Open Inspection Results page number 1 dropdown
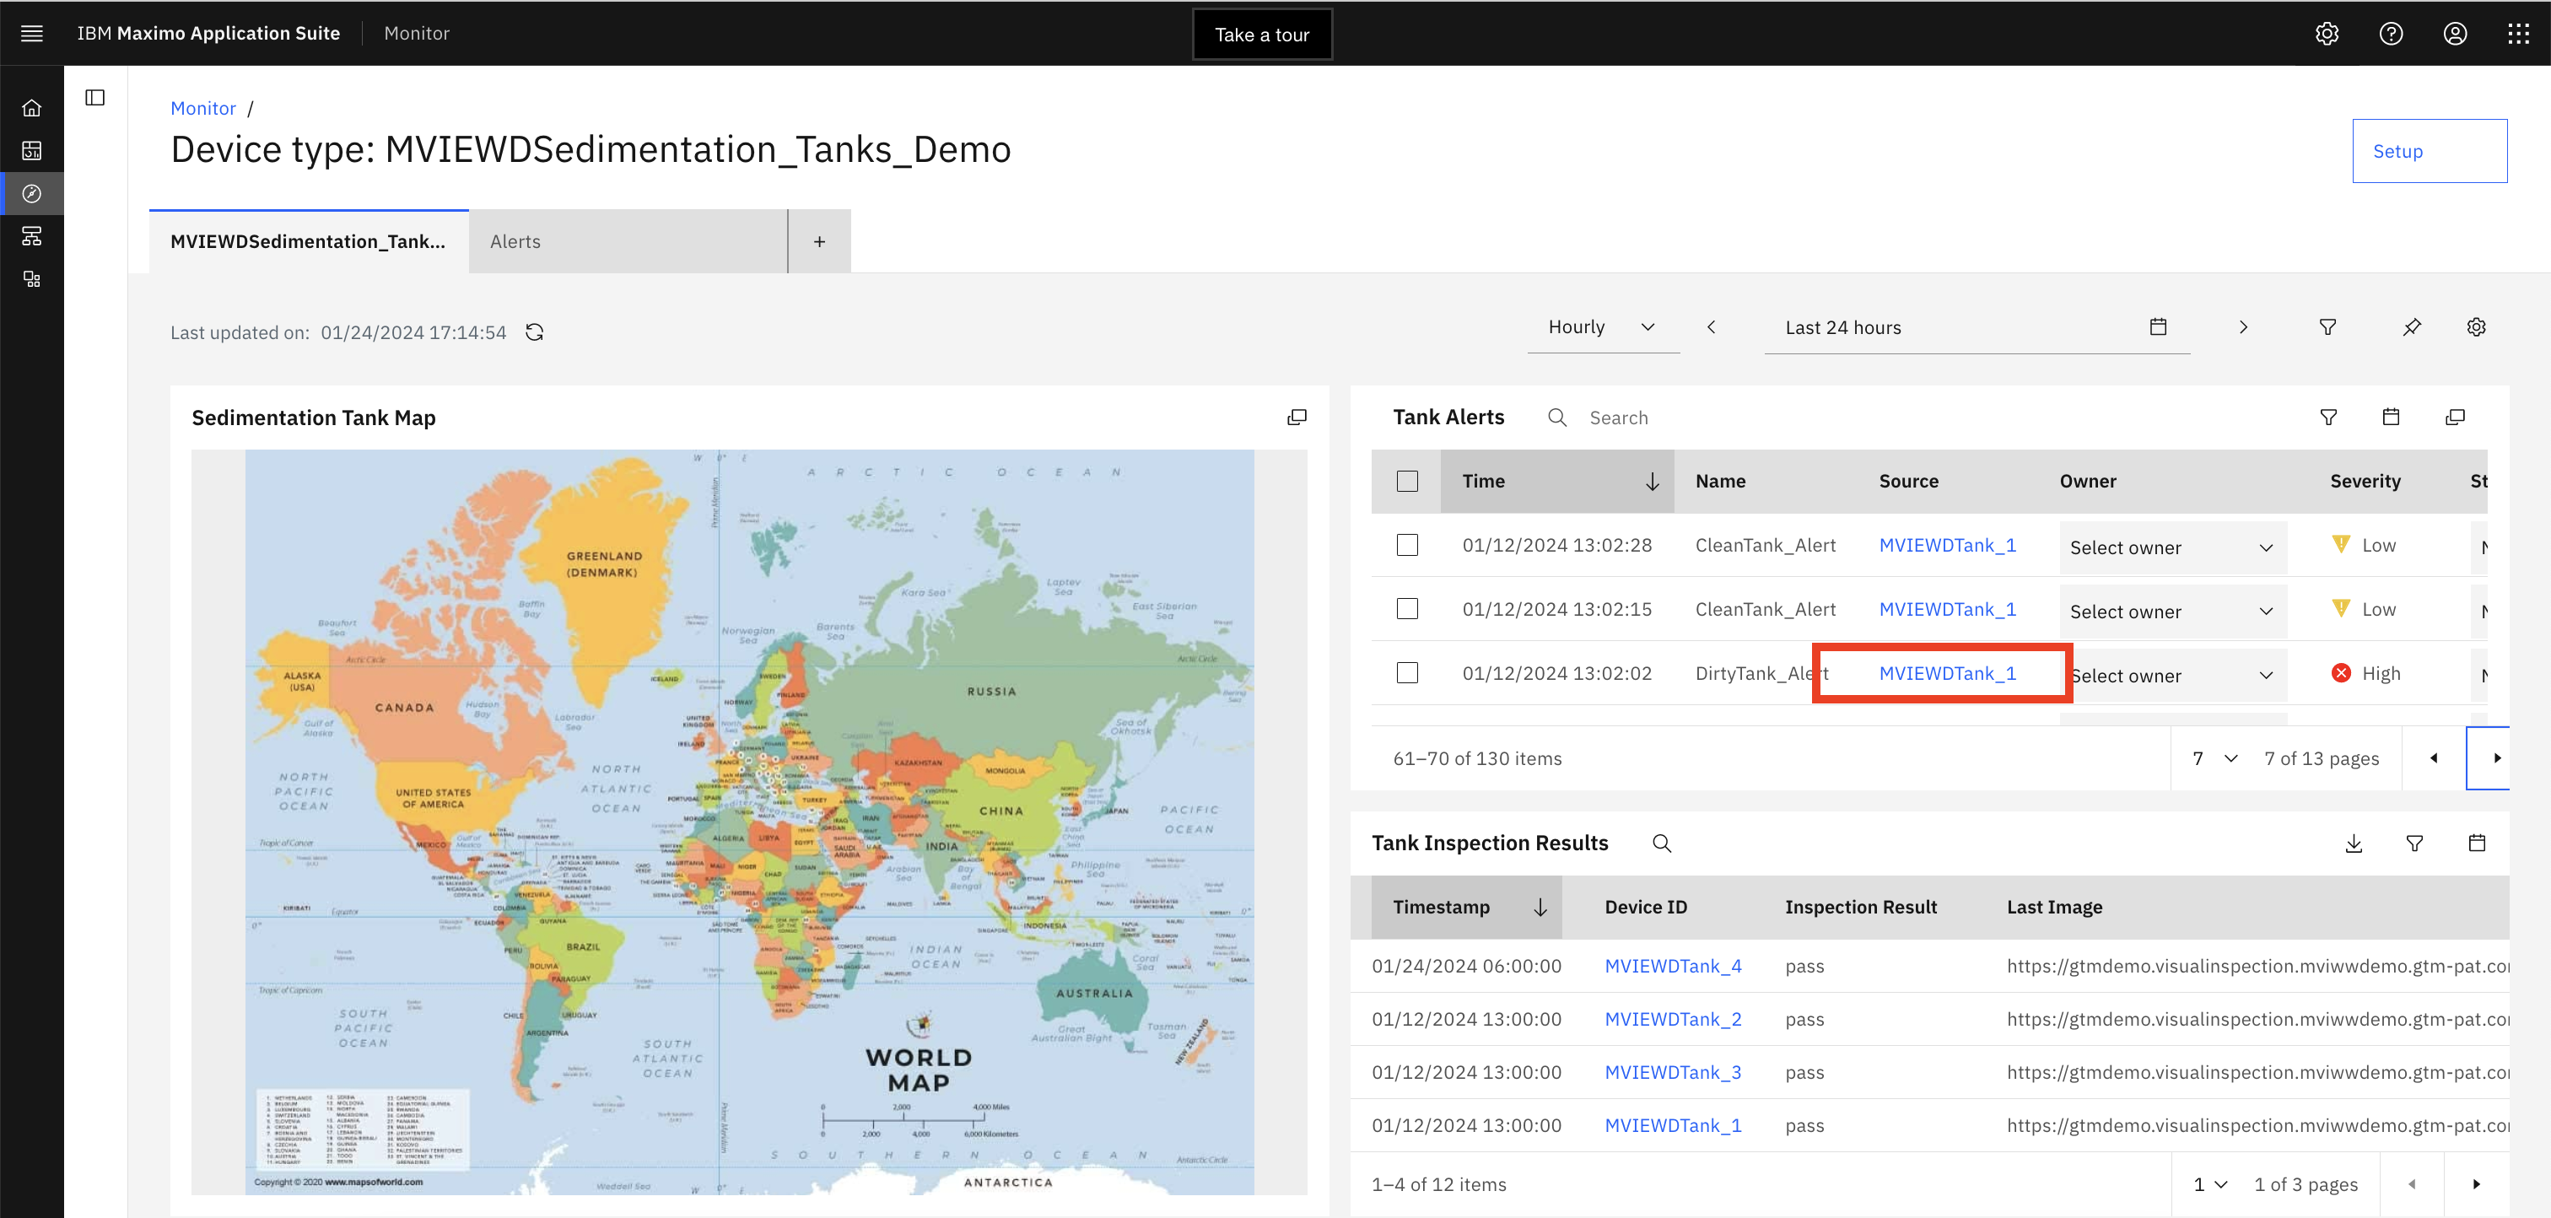 pyautogui.click(x=2209, y=1184)
